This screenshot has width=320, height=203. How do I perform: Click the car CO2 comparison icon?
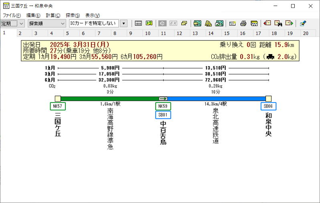pyautogui.click(x=270, y=57)
